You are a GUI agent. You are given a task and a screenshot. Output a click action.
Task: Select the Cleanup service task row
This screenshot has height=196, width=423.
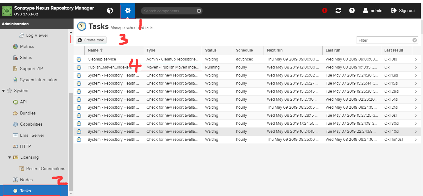(247, 59)
